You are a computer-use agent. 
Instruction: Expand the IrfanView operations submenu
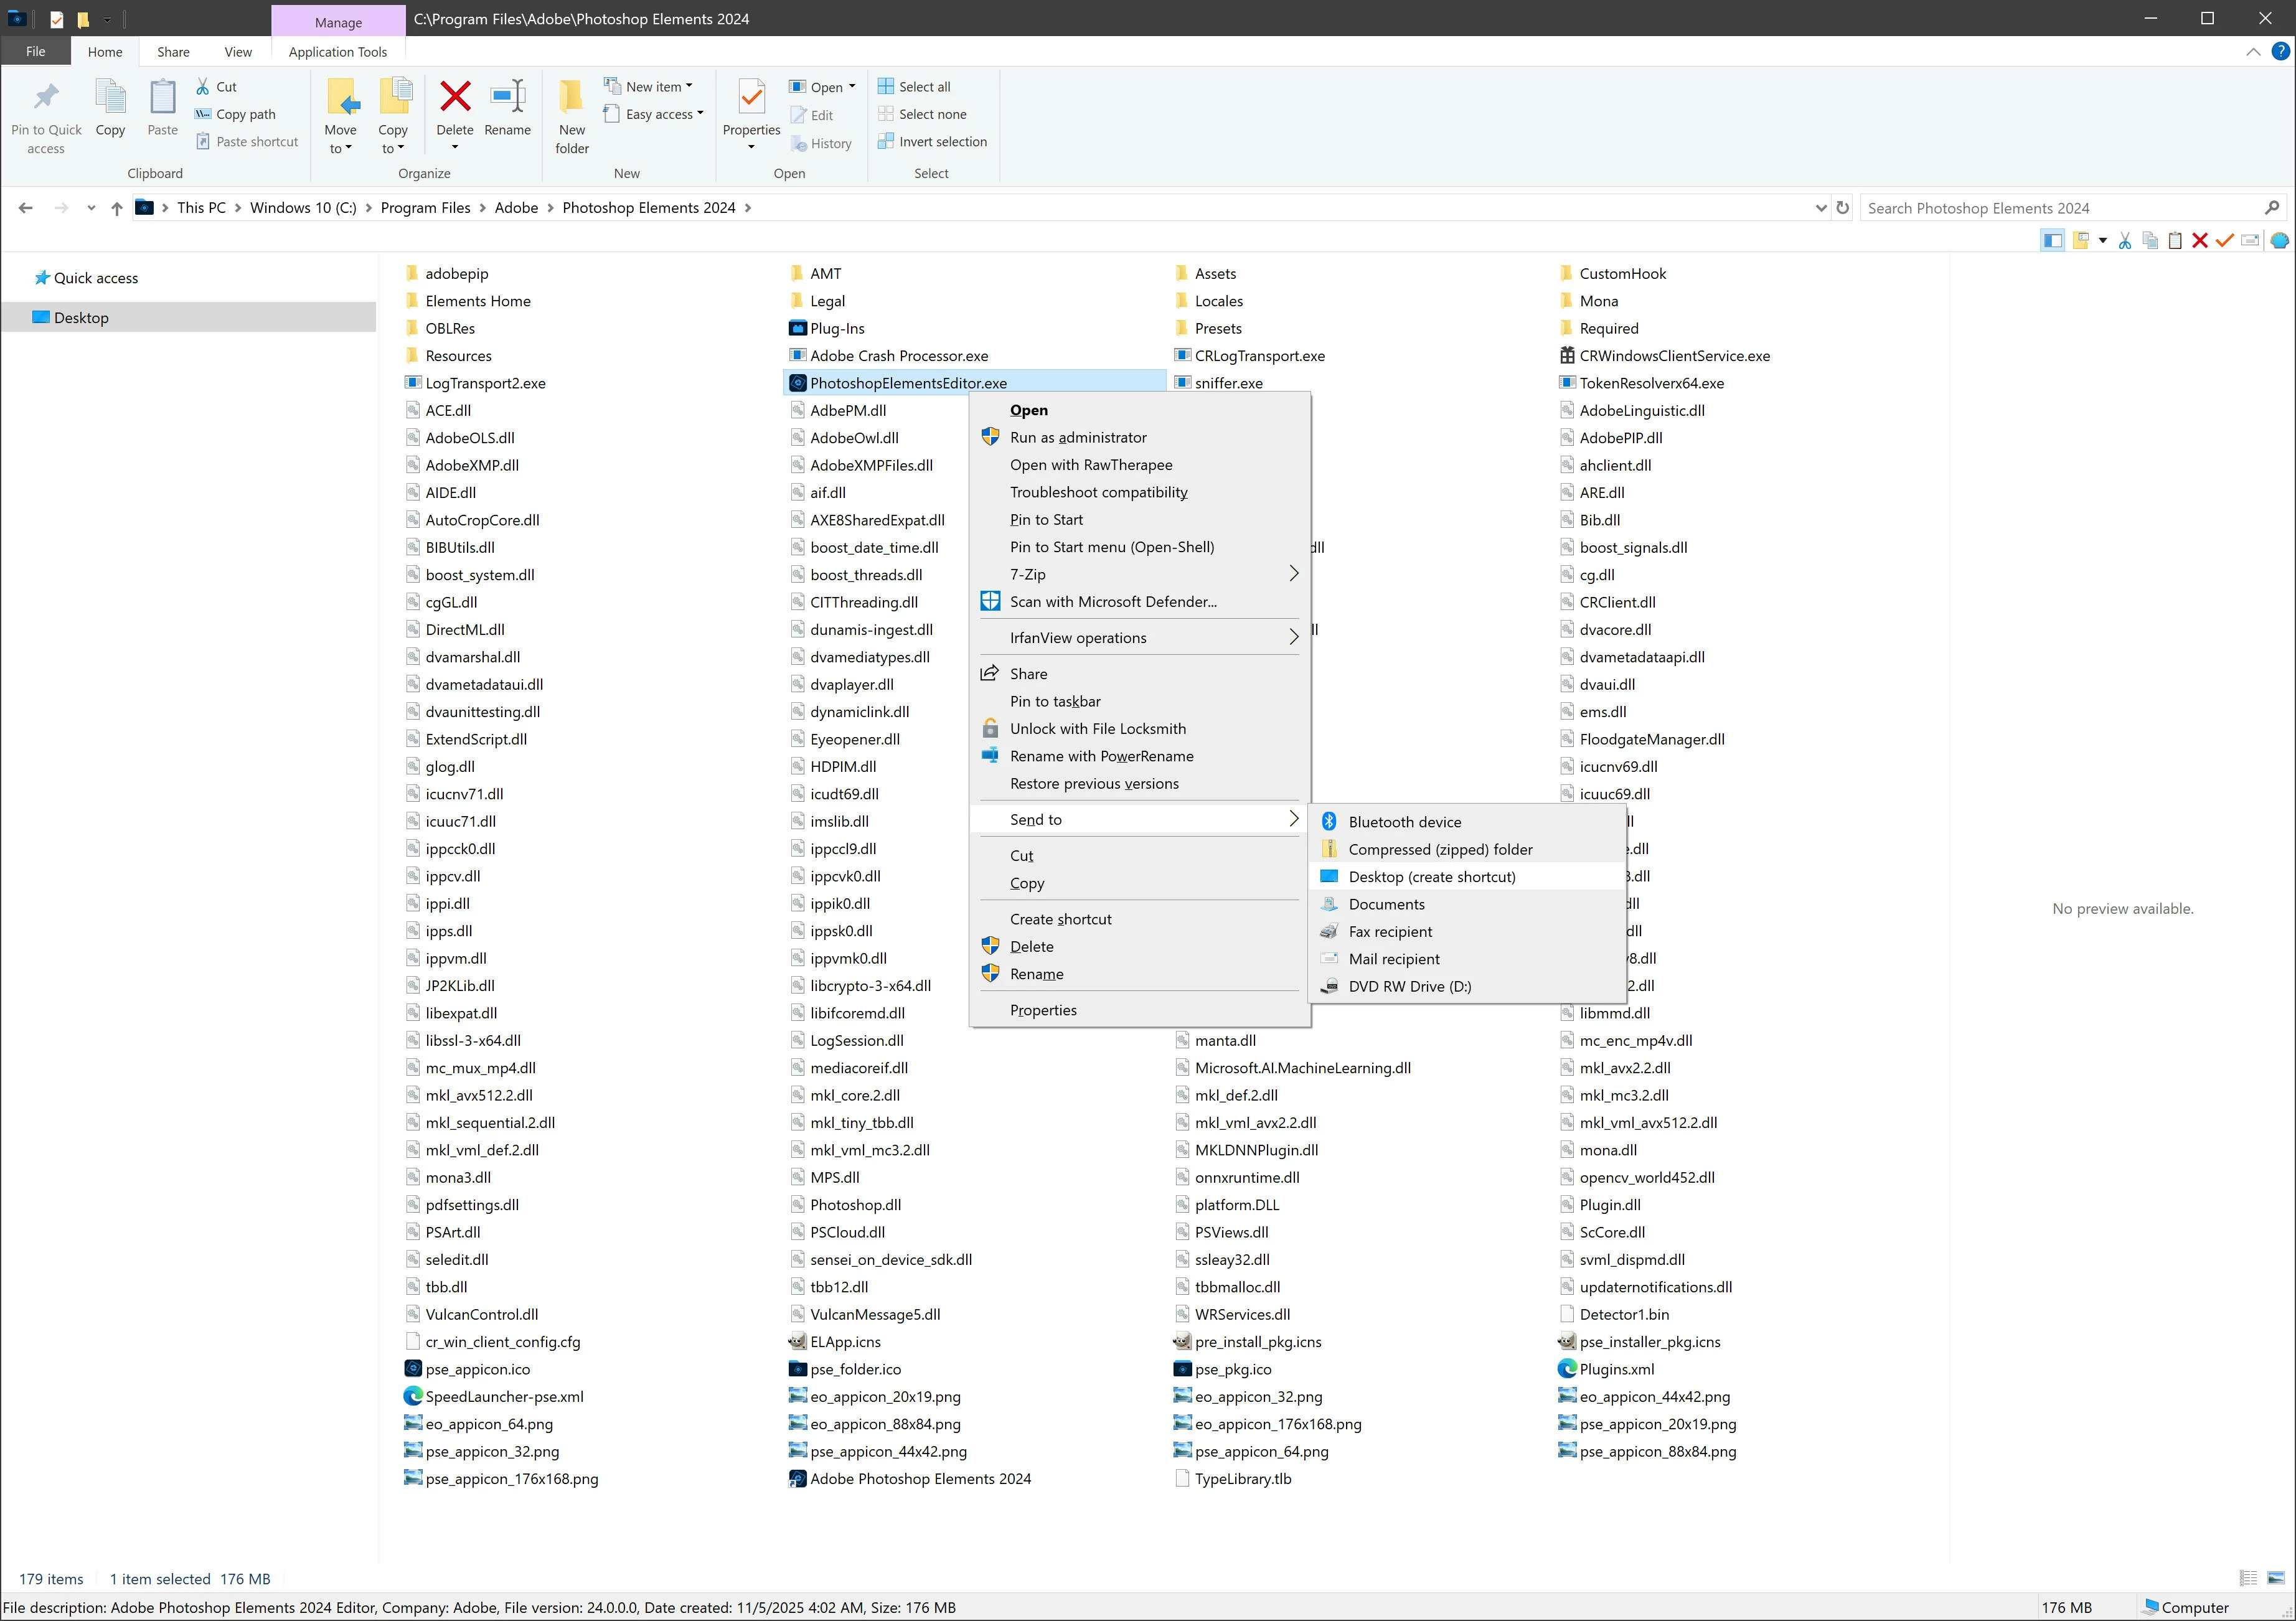click(x=1293, y=637)
